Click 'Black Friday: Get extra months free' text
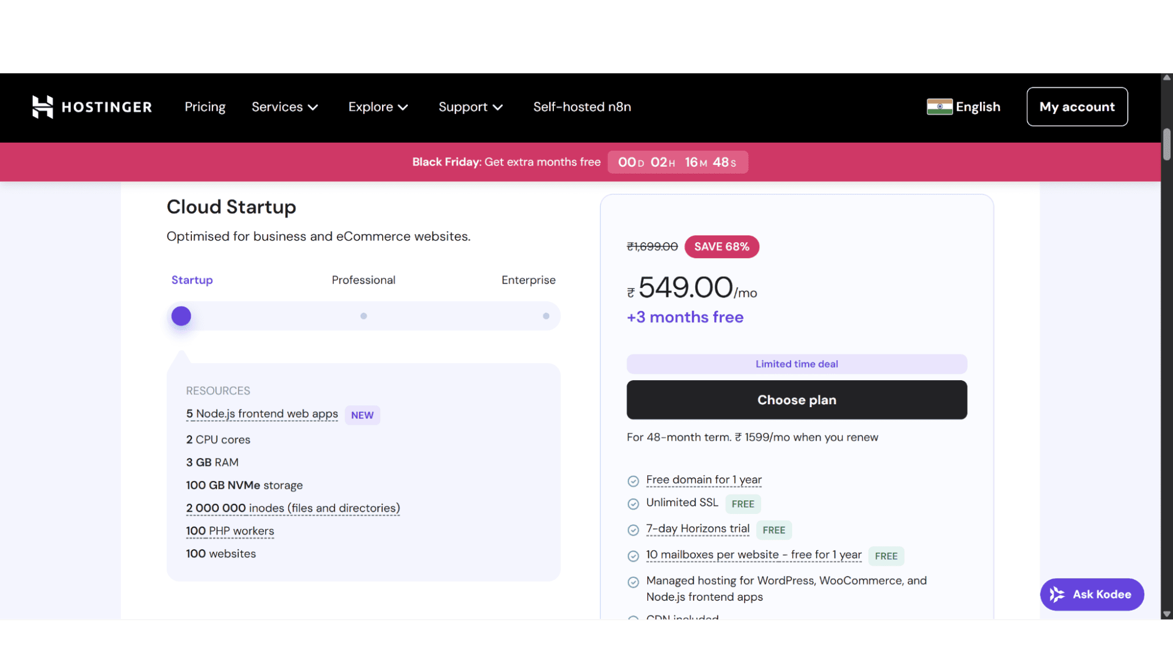This screenshot has height=660, width=1173. [x=506, y=162]
